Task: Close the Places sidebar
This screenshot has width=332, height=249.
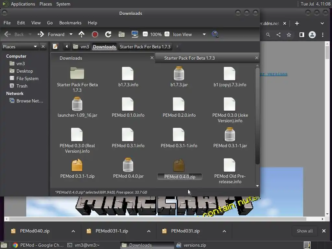Action: 43,46
